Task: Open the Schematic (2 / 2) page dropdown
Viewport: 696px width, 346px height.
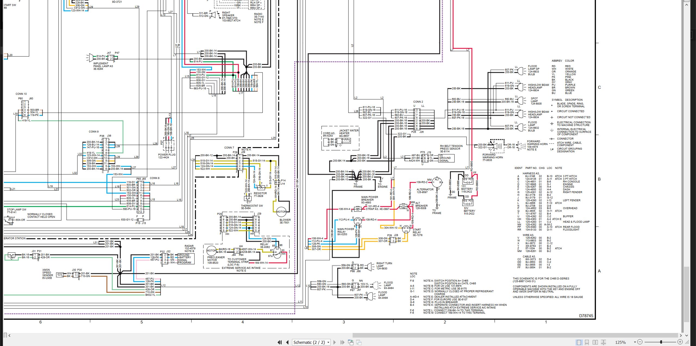Action: pos(311,342)
